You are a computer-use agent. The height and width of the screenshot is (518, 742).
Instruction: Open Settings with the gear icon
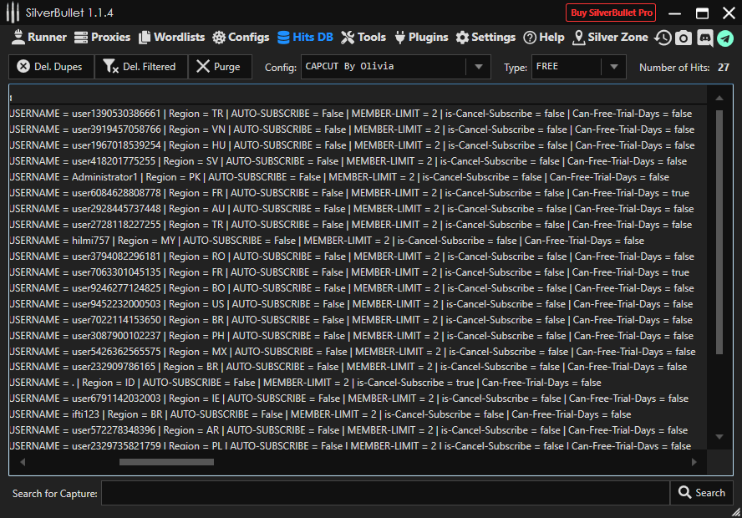(485, 38)
